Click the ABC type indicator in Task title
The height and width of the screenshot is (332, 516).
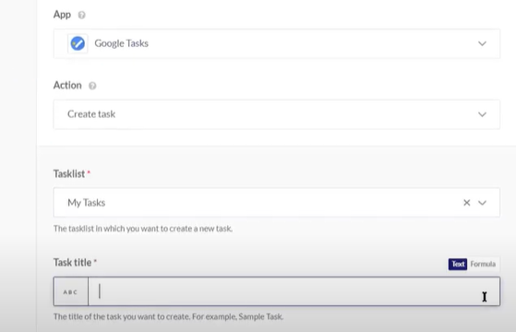tap(71, 291)
